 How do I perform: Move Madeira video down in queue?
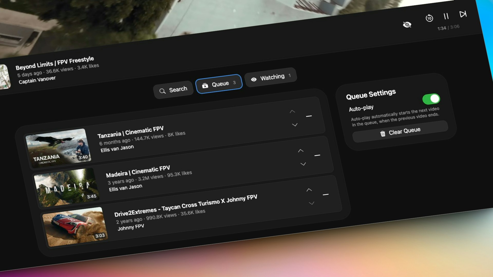[x=303, y=164]
